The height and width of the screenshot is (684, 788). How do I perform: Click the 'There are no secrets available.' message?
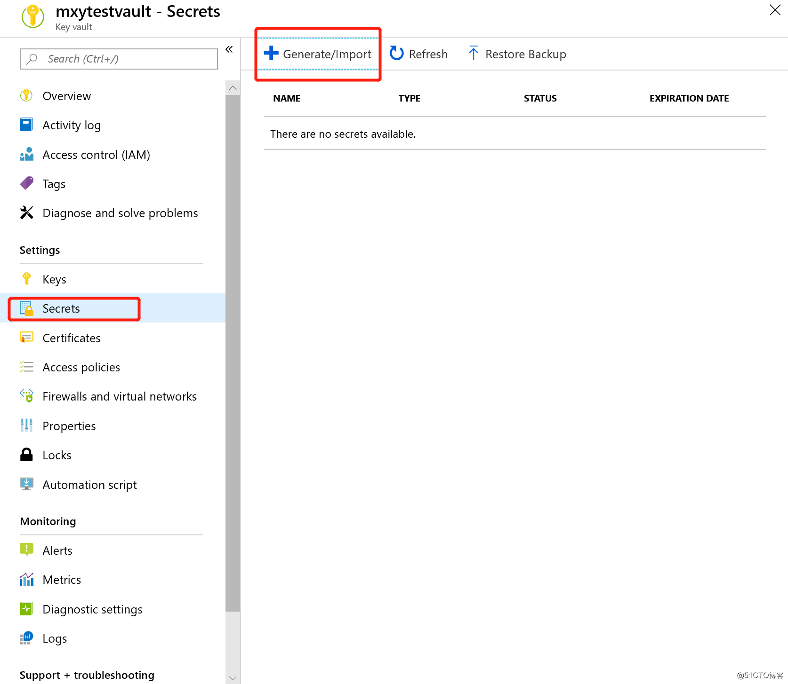pyautogui.click(x=343, y=134)
